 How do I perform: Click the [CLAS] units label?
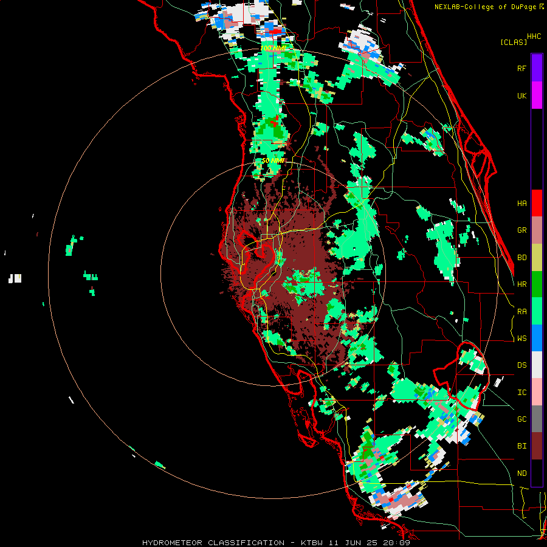click(514, 43)
